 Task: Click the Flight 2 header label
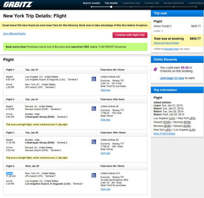pyautogui.click(x=10, y=99)
